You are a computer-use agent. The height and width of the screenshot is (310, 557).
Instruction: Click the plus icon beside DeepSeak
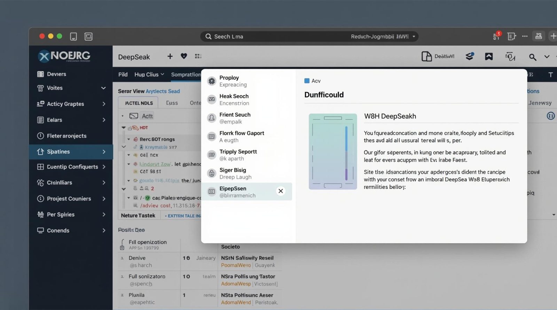point(170,56)
